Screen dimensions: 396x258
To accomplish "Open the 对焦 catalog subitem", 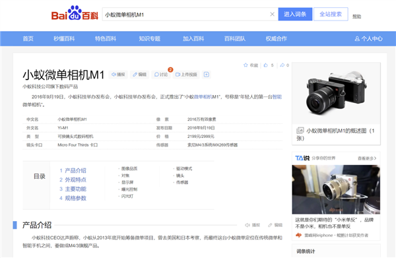I will 125,176.
